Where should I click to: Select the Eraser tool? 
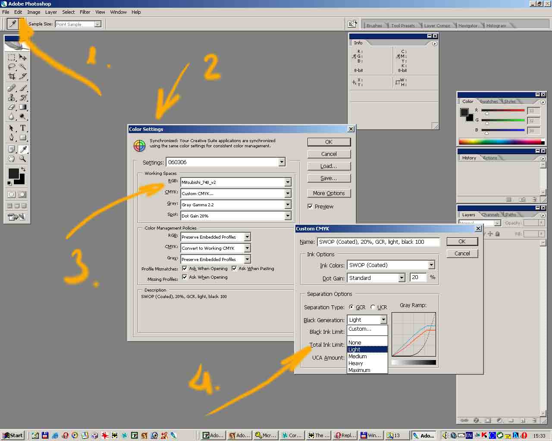pyautogui.click(x=12, y=107)
